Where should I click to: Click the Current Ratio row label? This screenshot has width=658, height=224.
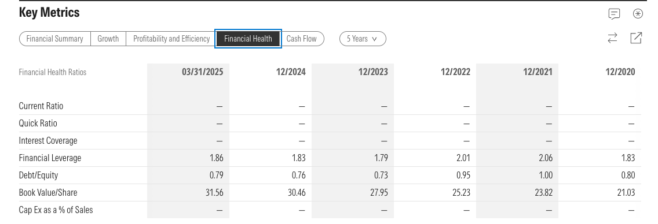pyautogui.click(x=41, y=106)
